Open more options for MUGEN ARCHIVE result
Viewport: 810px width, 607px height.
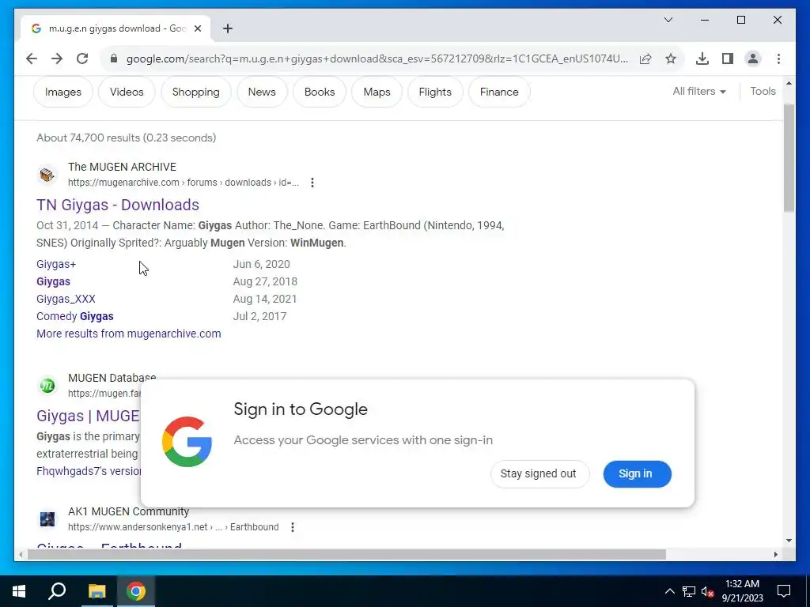tap(312, 183)
